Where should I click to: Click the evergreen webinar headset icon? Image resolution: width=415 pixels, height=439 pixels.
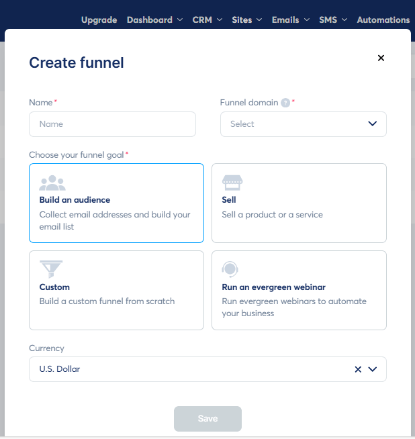(230, 269)
